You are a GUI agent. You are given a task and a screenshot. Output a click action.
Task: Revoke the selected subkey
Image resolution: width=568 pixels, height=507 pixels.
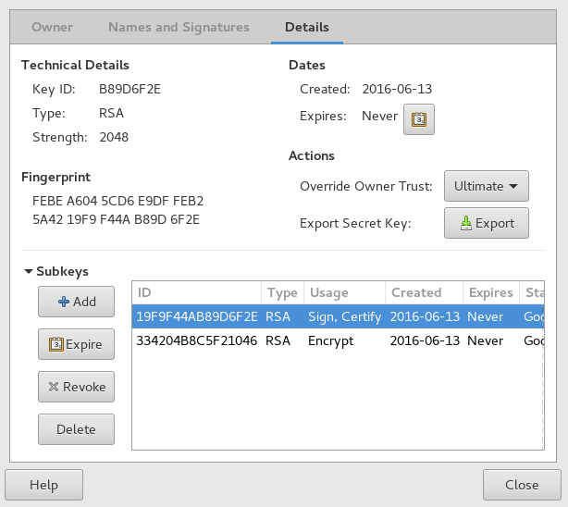pos(76,387)
